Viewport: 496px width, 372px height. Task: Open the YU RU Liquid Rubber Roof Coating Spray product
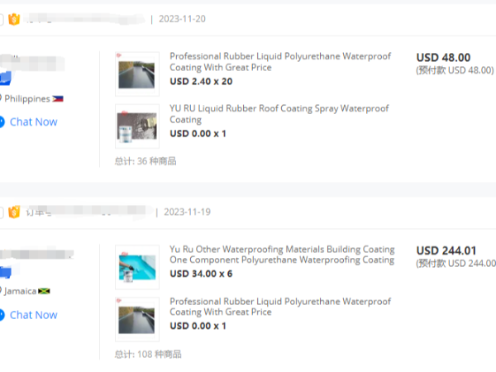click(279, 114)
